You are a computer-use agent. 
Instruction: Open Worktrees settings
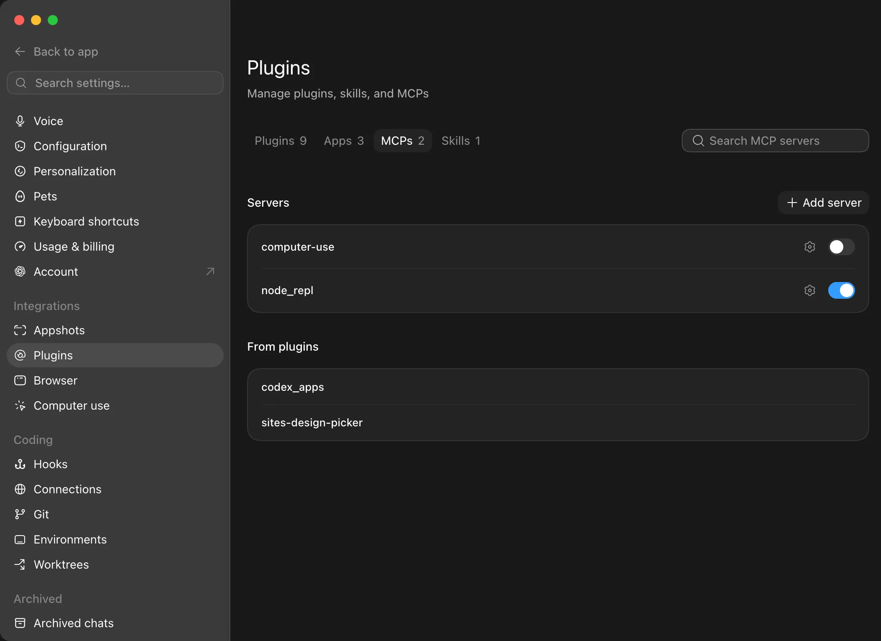115,564
